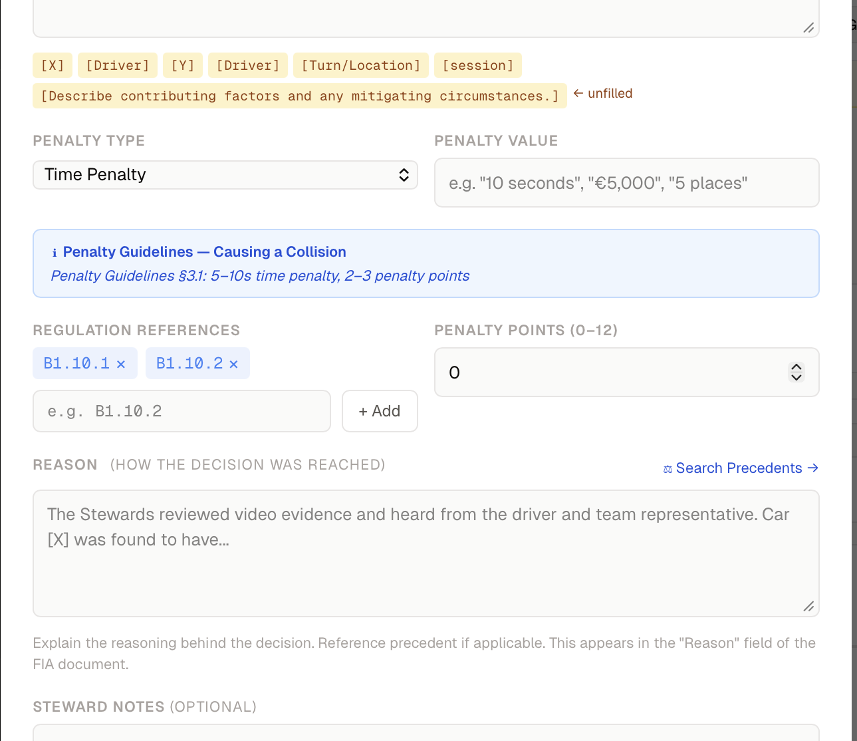Open the Search Precedents link
Image resolution: width=857 pixels, height=741 pixels.
[739, 468]
